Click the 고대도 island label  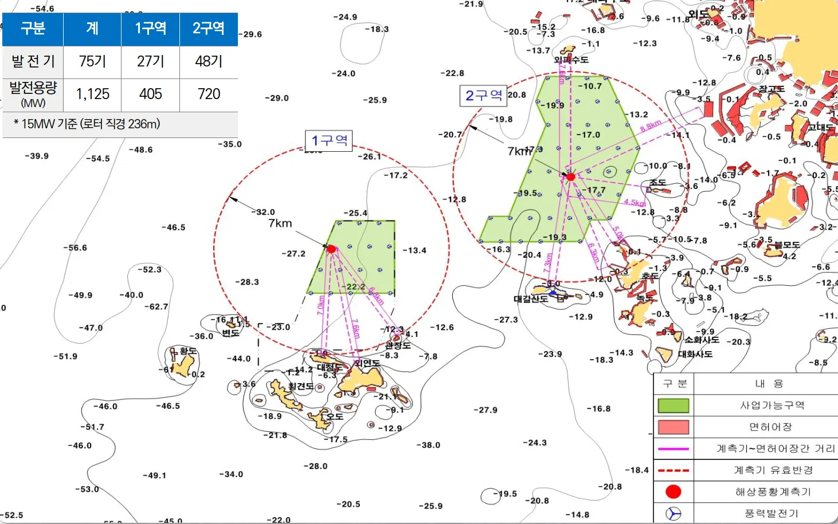pyautogui.click(x=821, y=127)
